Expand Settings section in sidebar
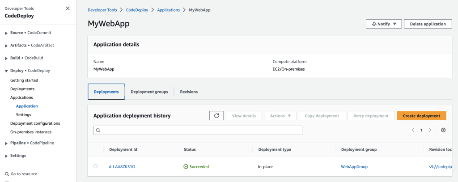 (6, 156)
